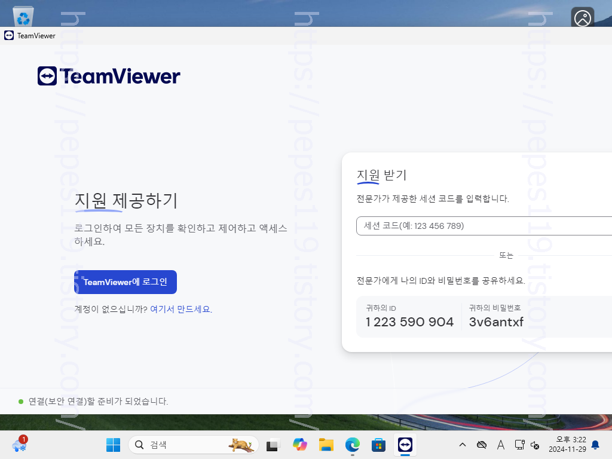Open File Explorer from the taskbar

pyautogui.click(x=326, y=445)
